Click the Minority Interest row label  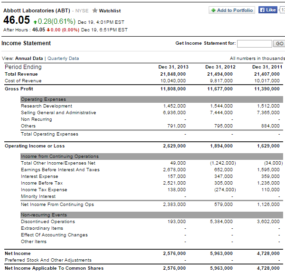pos(38,196)
